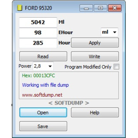Save the dump with the Save button
Screen dimensions: 138x138
pos(43,126)
